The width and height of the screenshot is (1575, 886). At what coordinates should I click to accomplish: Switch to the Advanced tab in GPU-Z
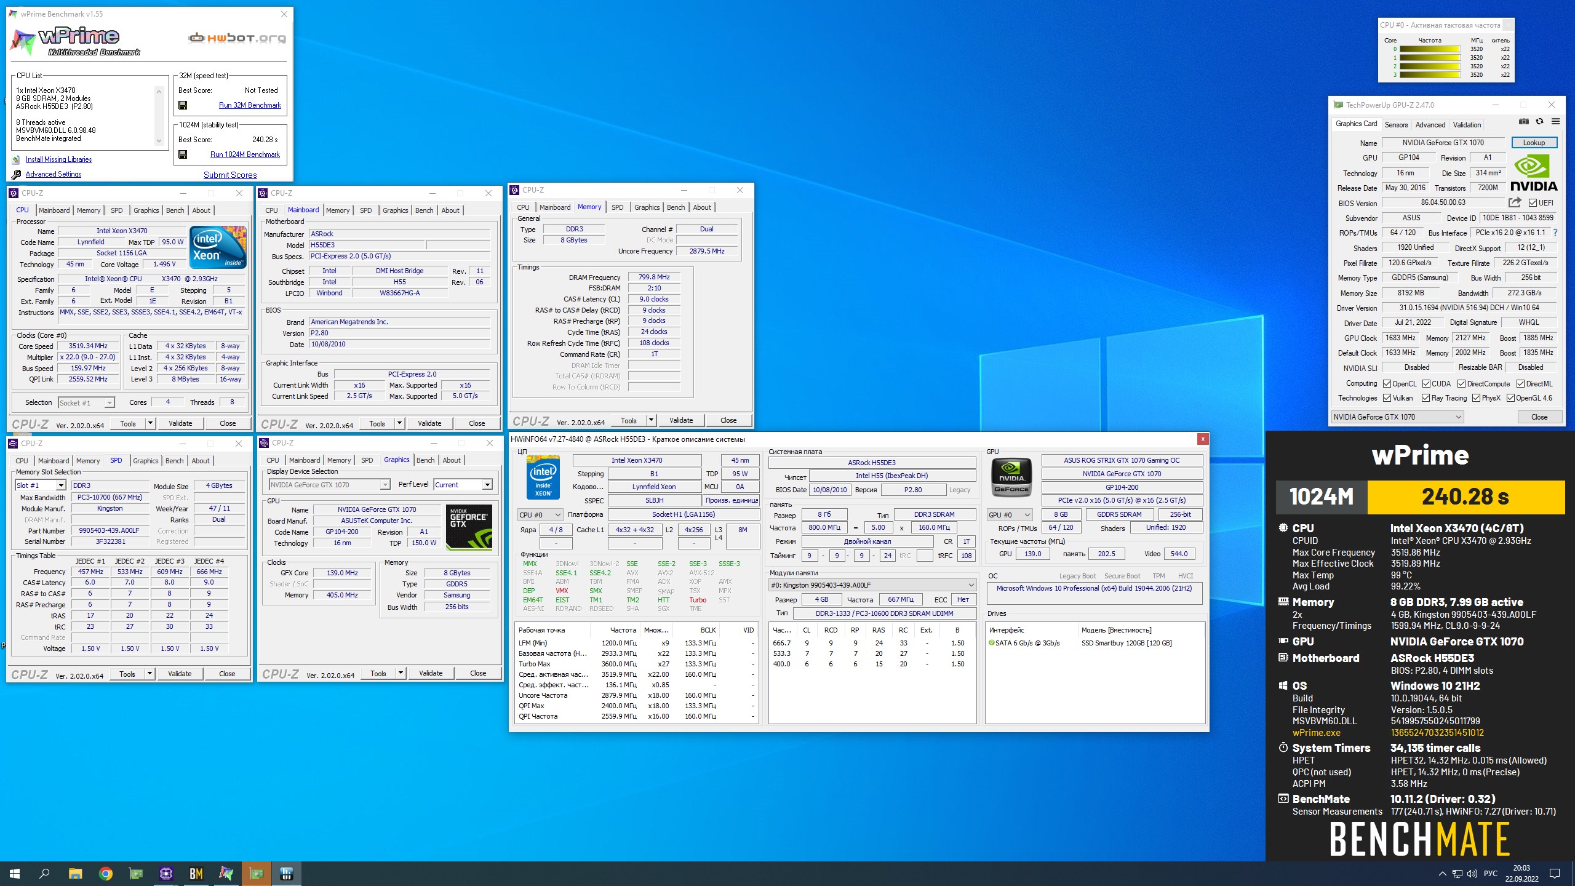(1430, 125)
